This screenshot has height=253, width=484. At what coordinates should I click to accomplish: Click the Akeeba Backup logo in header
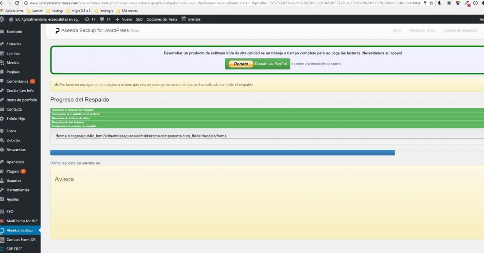tap(57, 30)
